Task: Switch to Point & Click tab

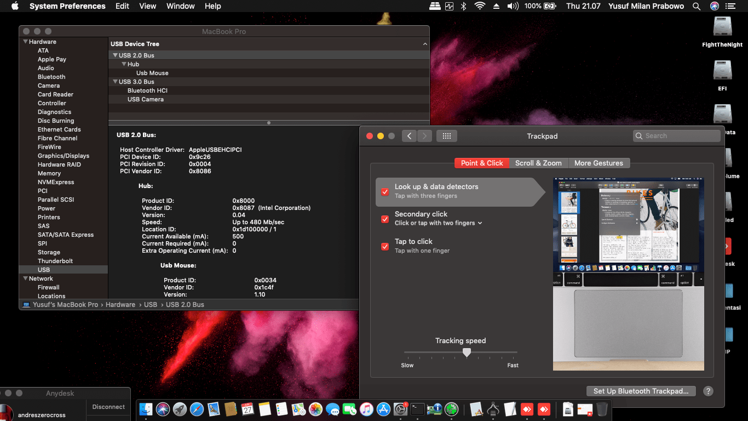Action: (482, 163)
